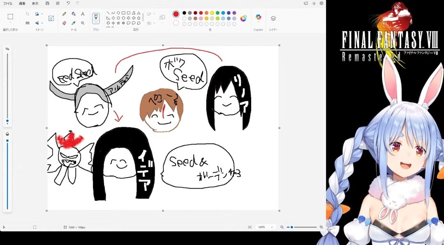Viewport: 444px width, 245px height.
Task: Expand the selection options dropdown
Action: 10,23
